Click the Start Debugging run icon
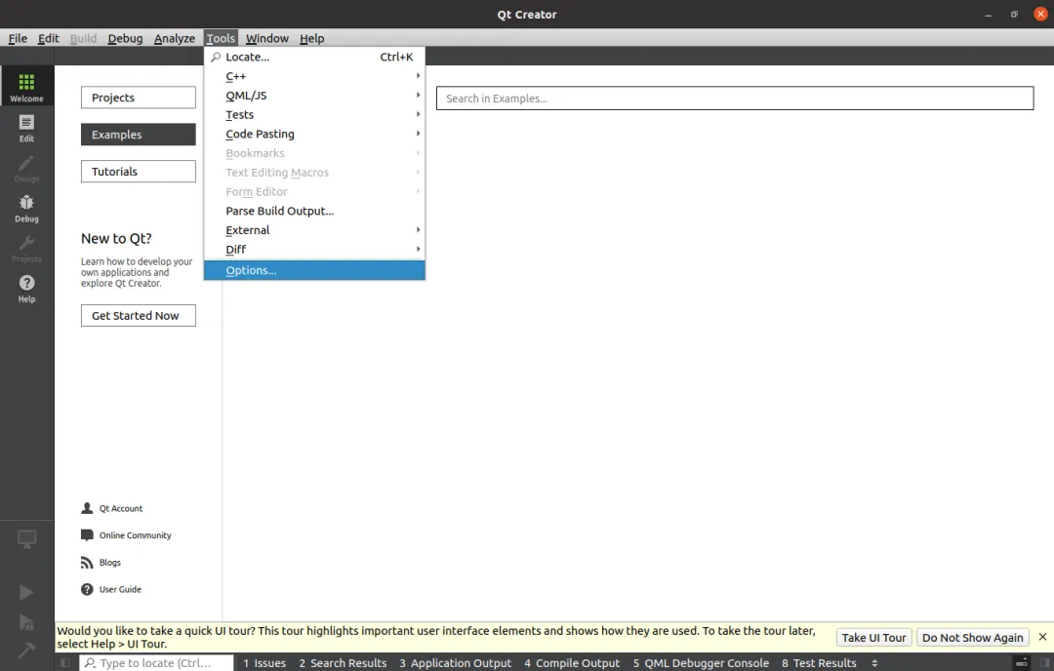 point(26,622)
